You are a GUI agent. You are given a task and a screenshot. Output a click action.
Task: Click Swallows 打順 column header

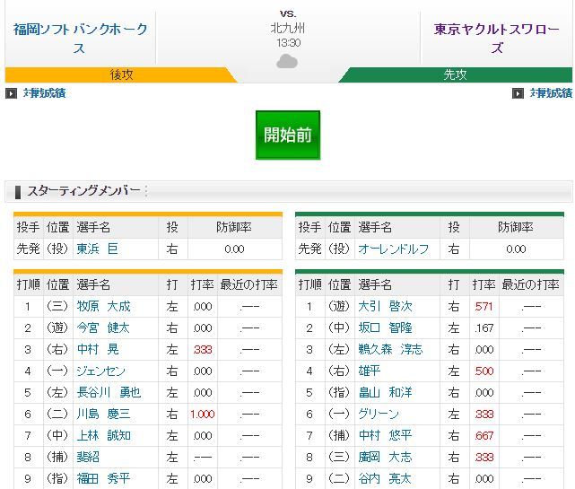309,285
